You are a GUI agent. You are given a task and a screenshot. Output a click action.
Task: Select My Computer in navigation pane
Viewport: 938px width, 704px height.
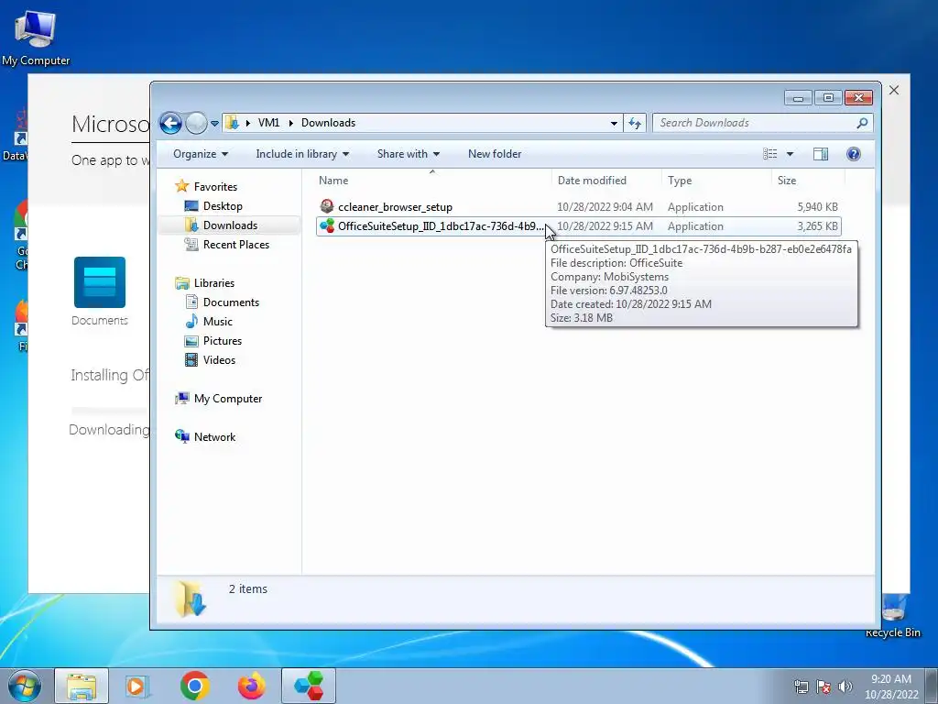coord(227,399)
